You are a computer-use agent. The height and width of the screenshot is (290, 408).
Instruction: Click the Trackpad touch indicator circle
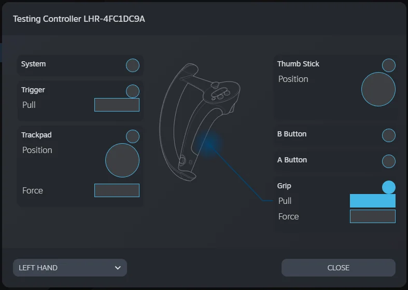(x=133, y=136)
